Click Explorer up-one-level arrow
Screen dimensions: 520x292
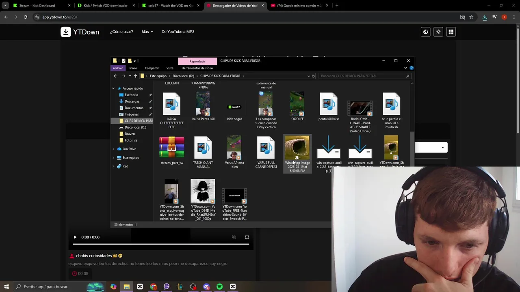coord(136,76)
